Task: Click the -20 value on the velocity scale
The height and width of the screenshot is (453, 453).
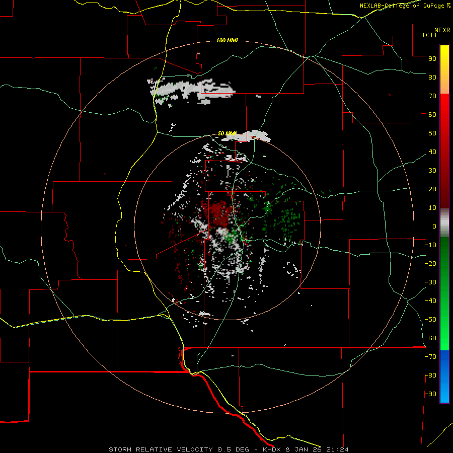Action: [430, 263]
